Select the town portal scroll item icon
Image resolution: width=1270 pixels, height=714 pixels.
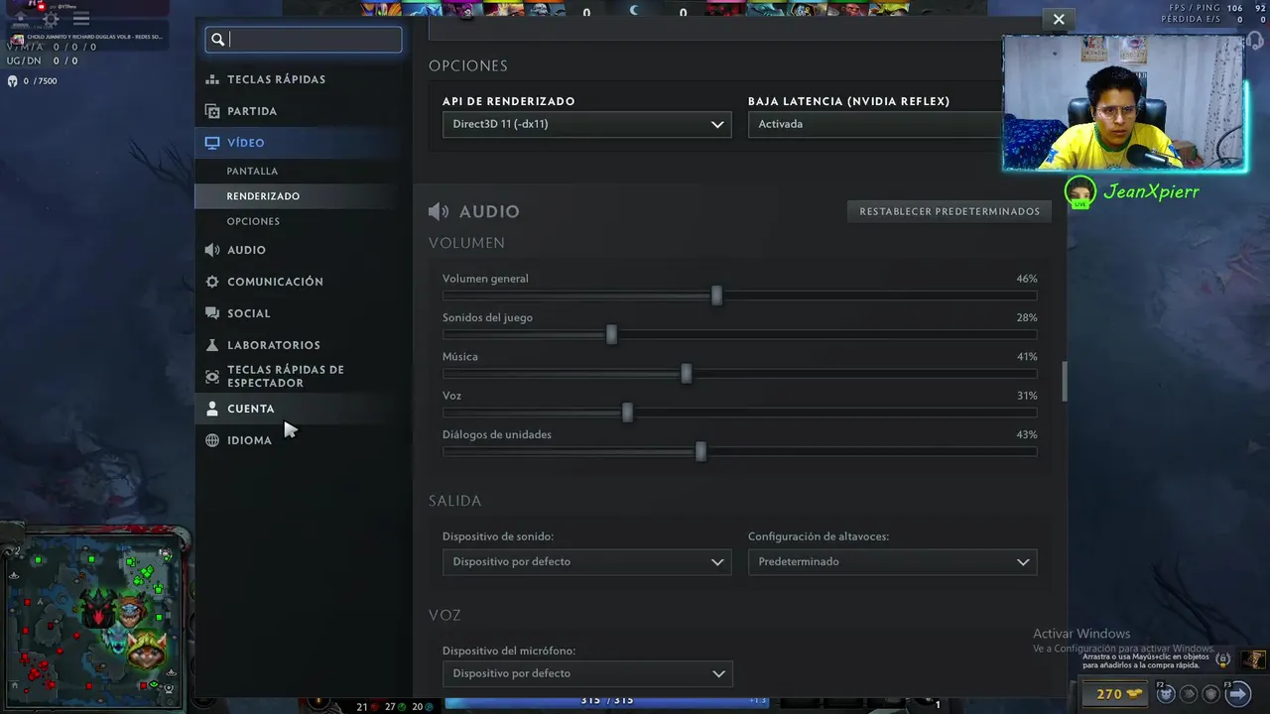1254,659
